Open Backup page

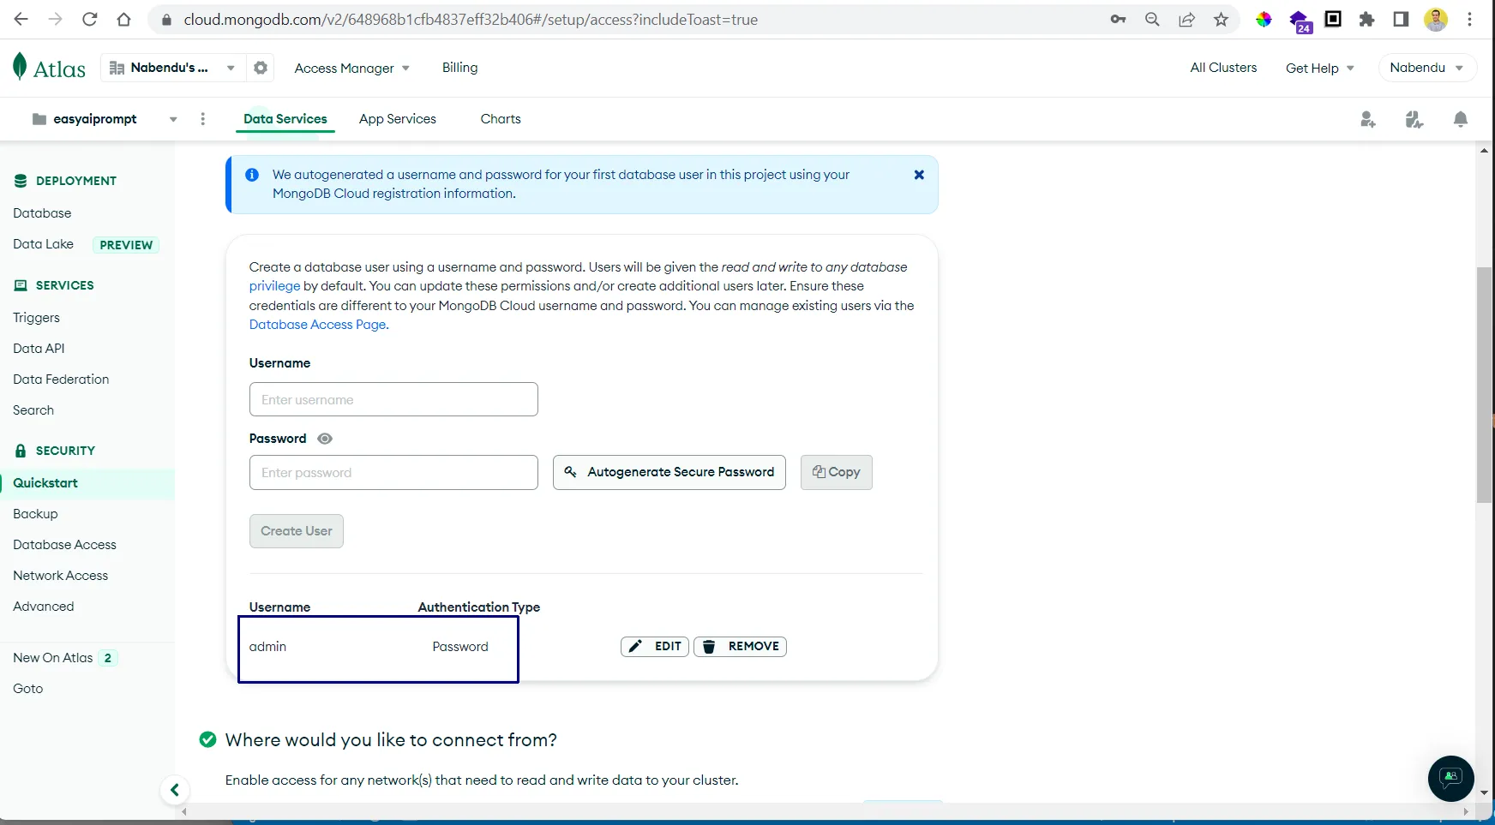pyautogui.click(x=35, y=514)
